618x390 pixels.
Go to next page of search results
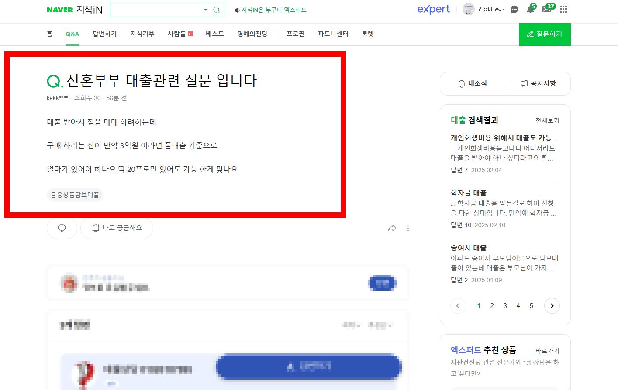coord(552,306)
